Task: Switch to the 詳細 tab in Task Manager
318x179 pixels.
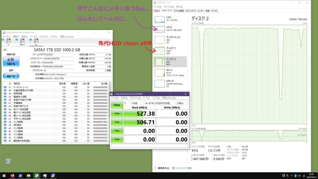Action: [207, 11]
